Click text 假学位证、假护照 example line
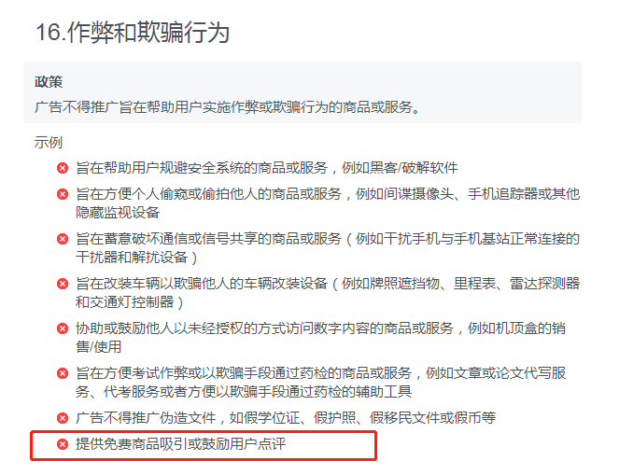 (x=293, y=418)
